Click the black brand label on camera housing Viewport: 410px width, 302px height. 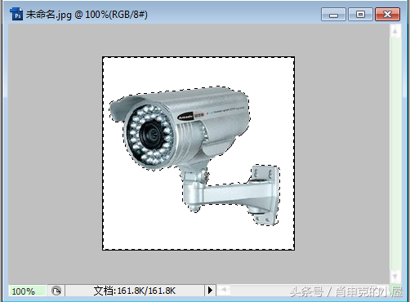(x=185, y=117)
